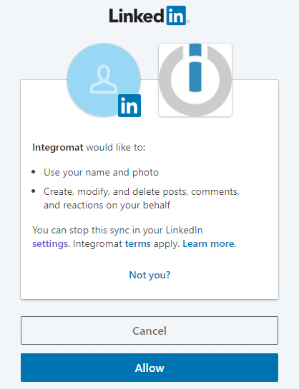The height and width of the screenshot is (389, 299).
Task: Open the Integromat terms link
Action: point(137,244)
